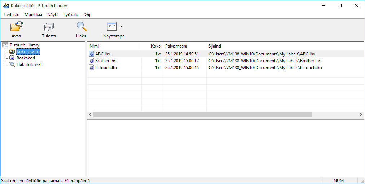Open the Tiedosto menu
This screenshot has height=184, width=365.
coord(11,15)
